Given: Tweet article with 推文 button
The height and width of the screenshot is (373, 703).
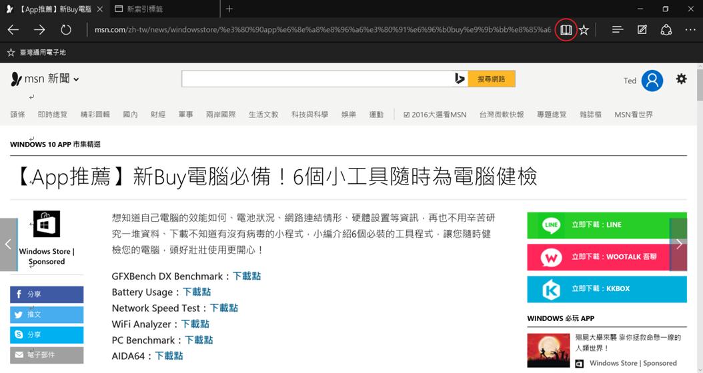Looking at the screenshot, I should [47, 314].
